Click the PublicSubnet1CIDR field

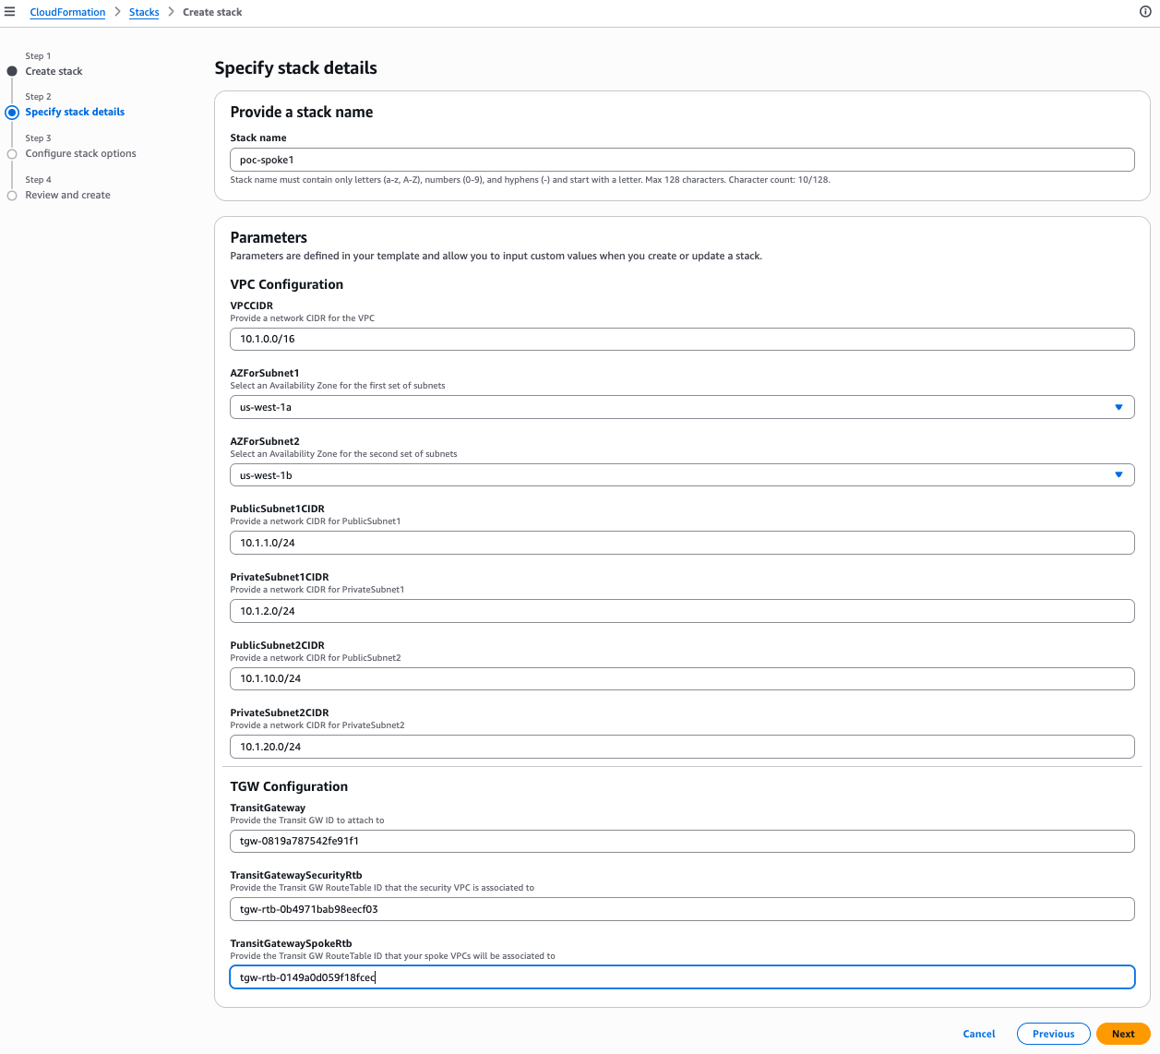(x=682, y=543)
